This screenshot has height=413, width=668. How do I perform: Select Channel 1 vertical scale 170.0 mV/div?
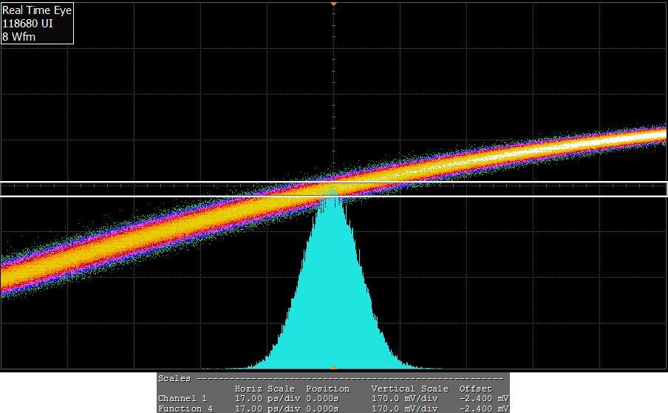pyautogui.click(x=404, y=398)
